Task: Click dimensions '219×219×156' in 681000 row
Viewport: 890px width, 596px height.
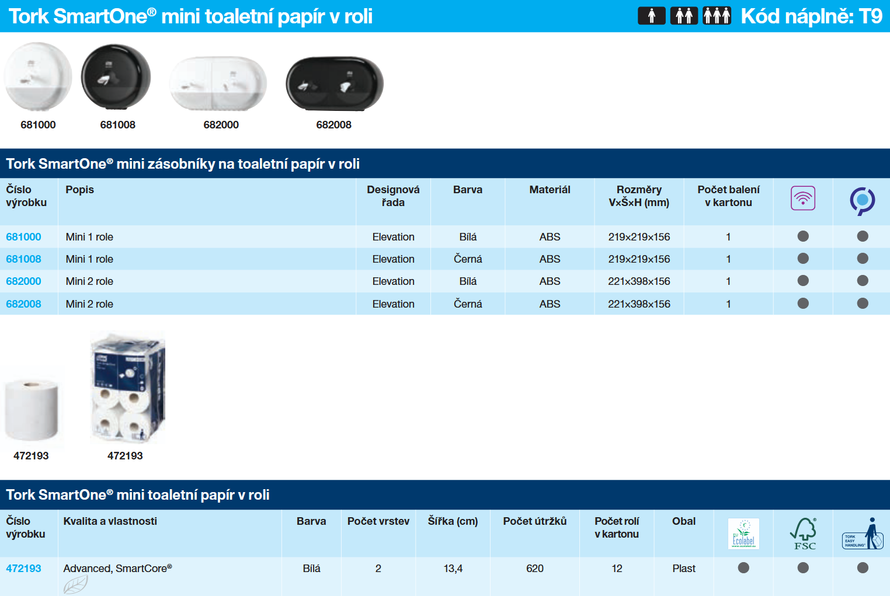Action: [639, 236]
